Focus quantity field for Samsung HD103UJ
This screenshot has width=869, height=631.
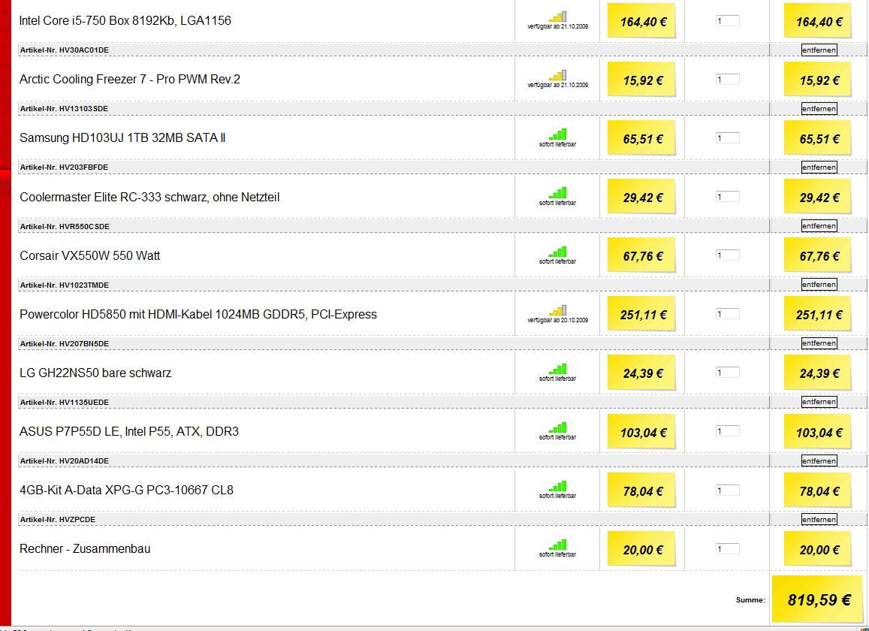(728, 138)
